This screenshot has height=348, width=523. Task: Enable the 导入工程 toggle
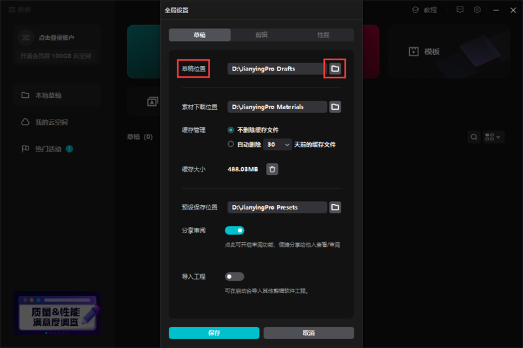(x=234, y=277)
